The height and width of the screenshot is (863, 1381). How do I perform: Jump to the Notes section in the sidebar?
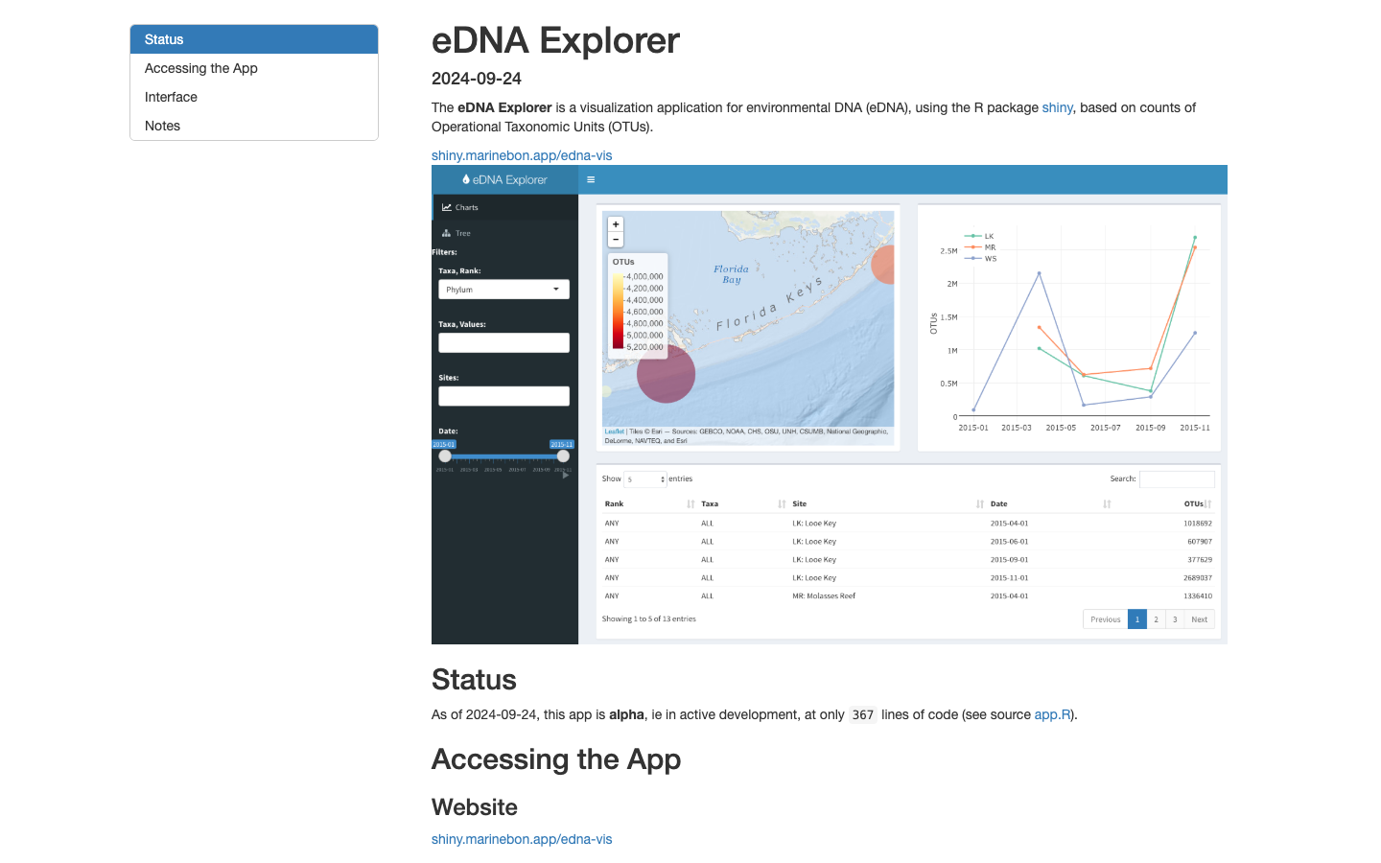tap(254, 126)
